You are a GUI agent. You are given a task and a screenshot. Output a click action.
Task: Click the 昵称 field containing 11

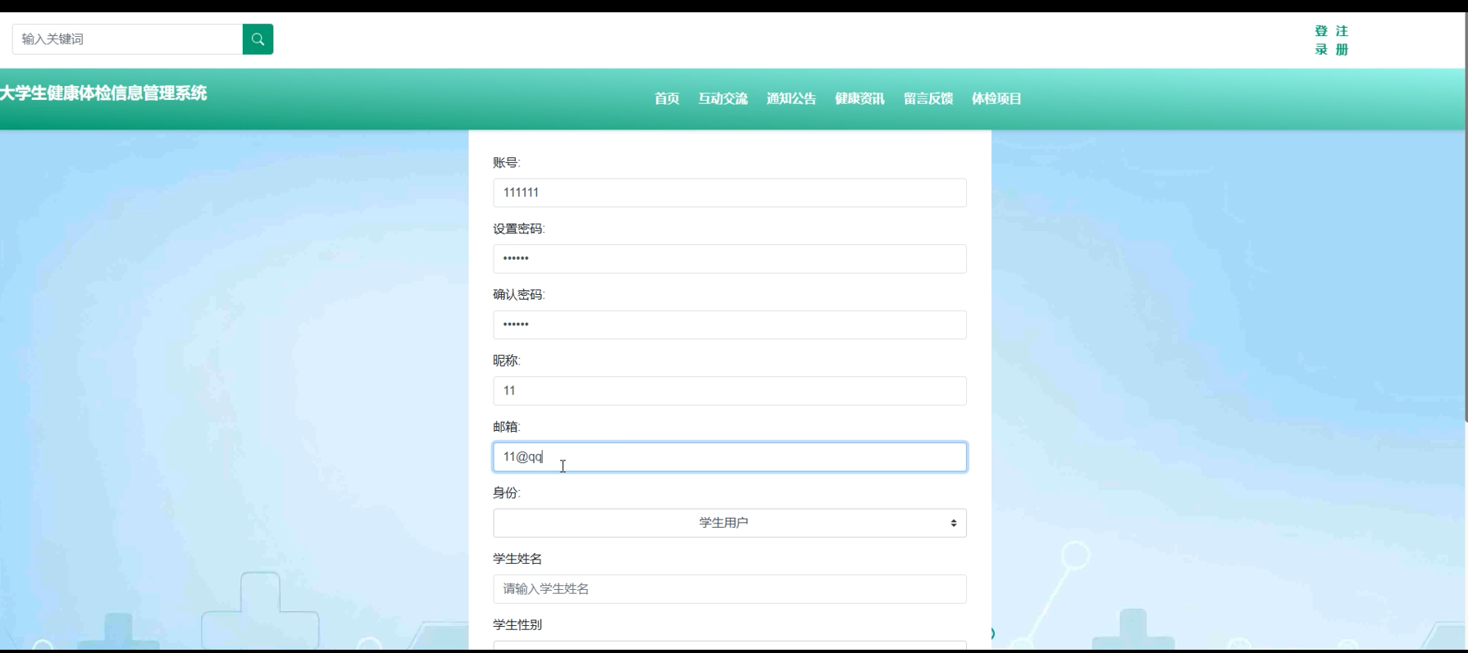(730, 391)
